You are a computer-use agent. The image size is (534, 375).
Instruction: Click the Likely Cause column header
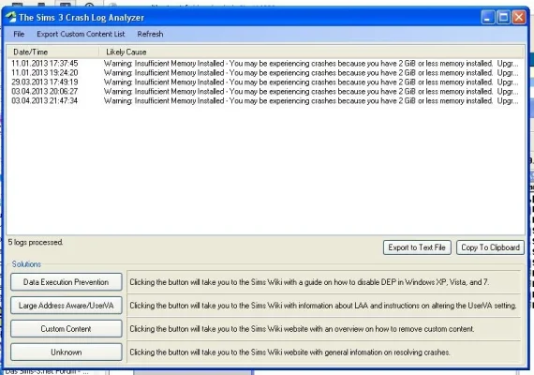click(x=311, y=52)
